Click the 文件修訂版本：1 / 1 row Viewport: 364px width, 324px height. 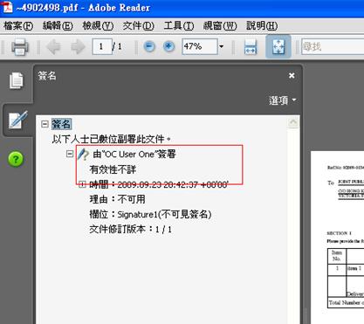click(x=130, y=230)
